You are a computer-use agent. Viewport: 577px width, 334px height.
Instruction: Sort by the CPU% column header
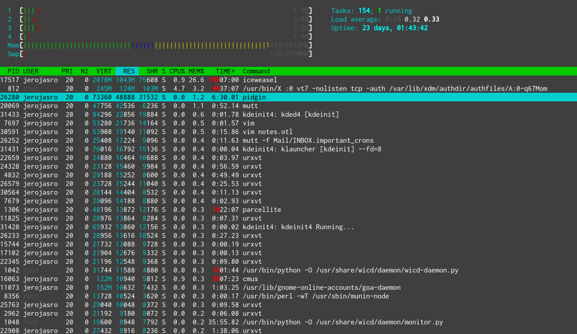(177, 71)
